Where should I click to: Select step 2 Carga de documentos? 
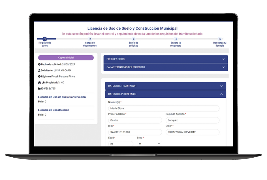click(90, 39)
